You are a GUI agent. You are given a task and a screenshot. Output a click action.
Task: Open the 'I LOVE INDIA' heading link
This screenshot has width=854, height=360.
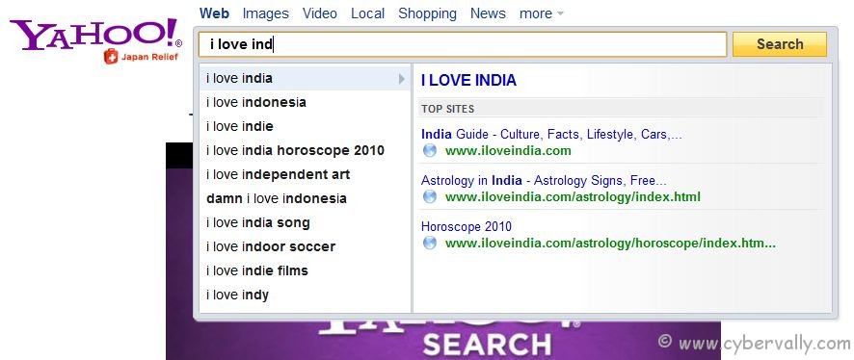(468, 81)
